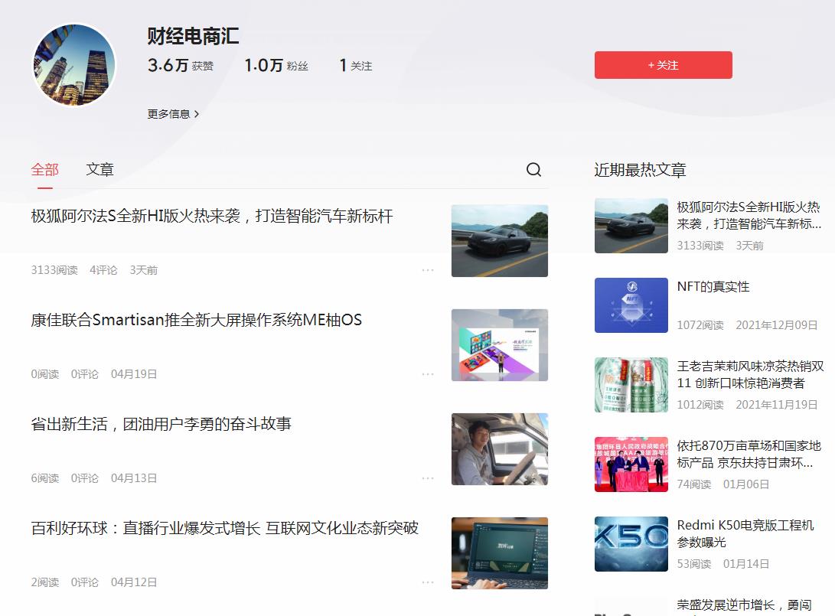Open the 依托870万亩草场 hot article

point(749,454)
